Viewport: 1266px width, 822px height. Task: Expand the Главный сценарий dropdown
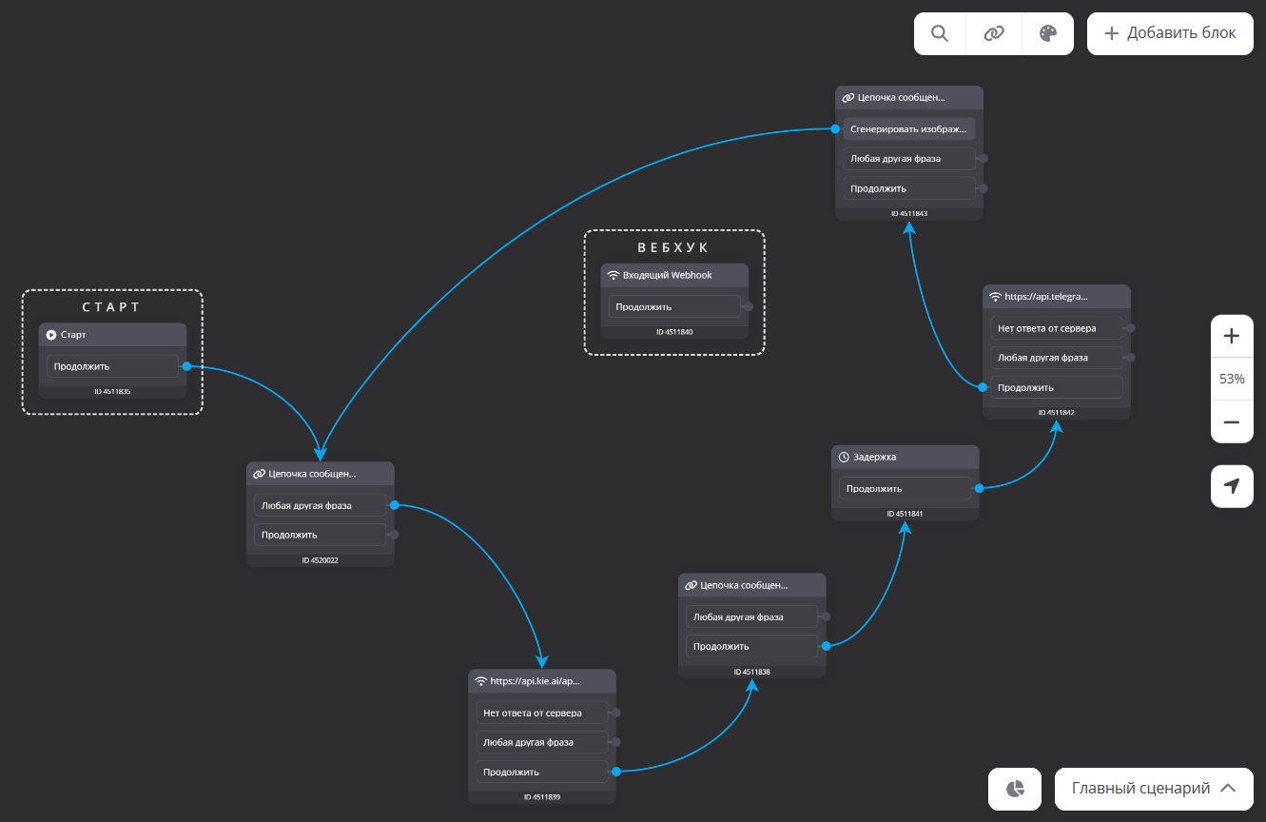(1154, 789)
